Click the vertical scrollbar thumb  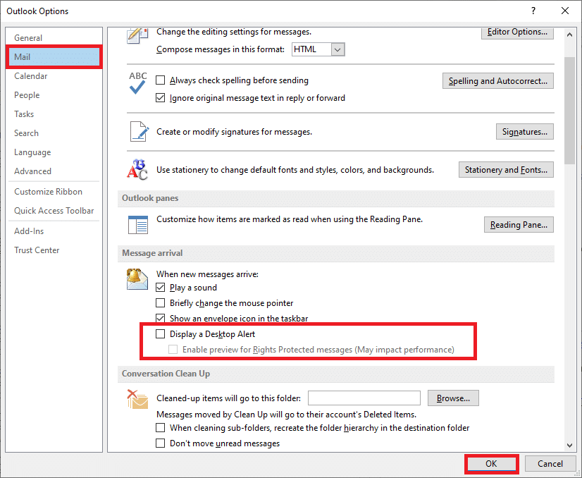pyautogui.click(x=570, y=110)
